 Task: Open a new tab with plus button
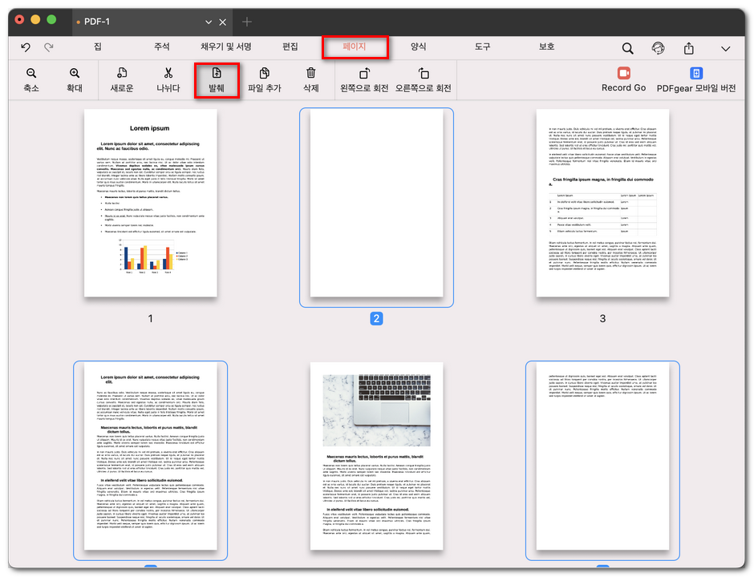pyautogui.click(x=247, y=22)
